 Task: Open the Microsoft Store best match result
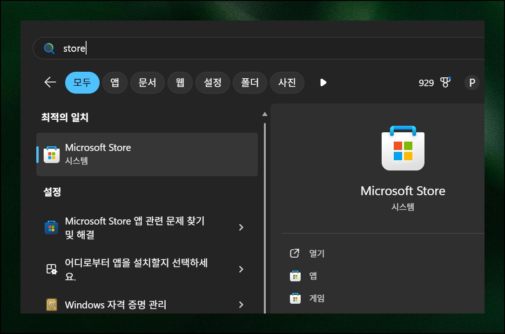pos(147,154)
